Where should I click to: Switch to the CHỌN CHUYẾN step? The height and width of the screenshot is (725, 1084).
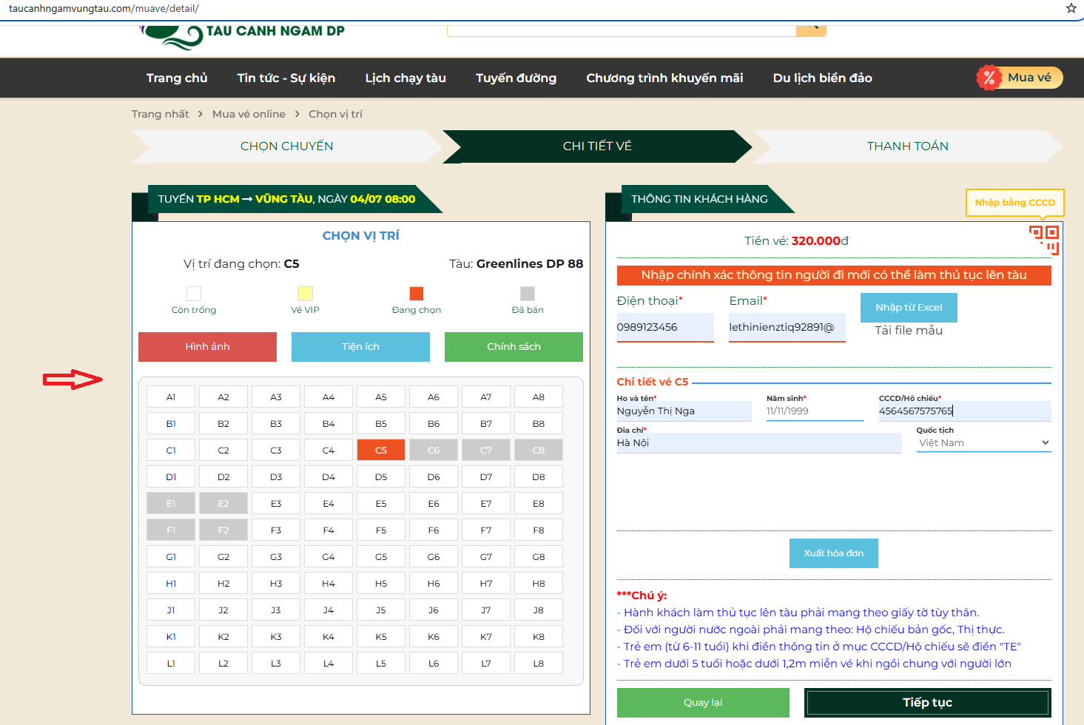287,146
